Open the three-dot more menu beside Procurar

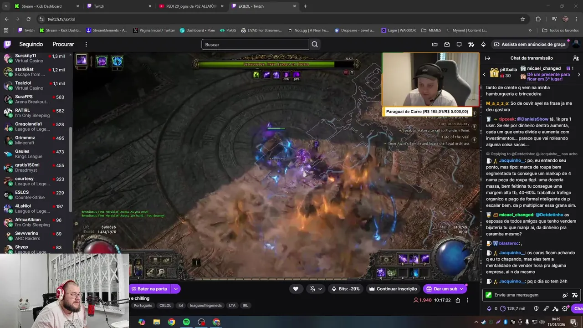pos(86,44)
